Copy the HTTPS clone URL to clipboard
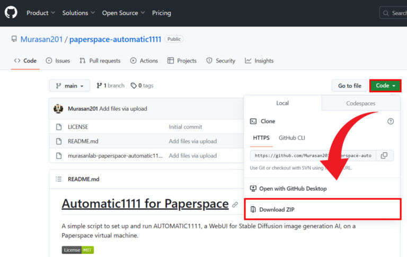407x257 pixels. pyautogui.click(x=384, y=156)
